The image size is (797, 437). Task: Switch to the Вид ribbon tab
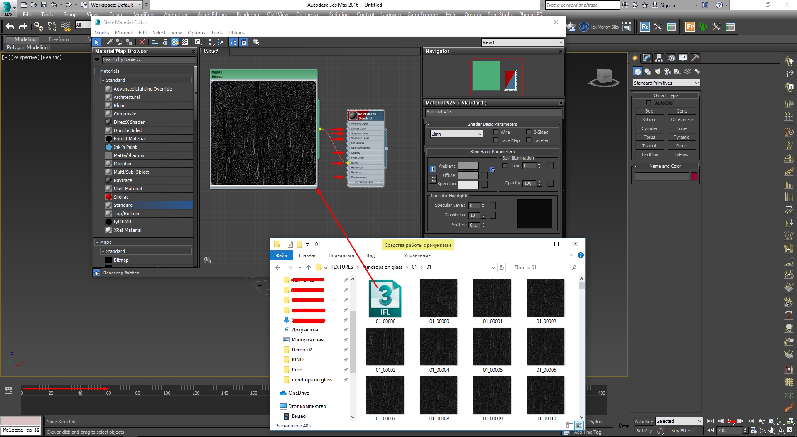[370, 255]
